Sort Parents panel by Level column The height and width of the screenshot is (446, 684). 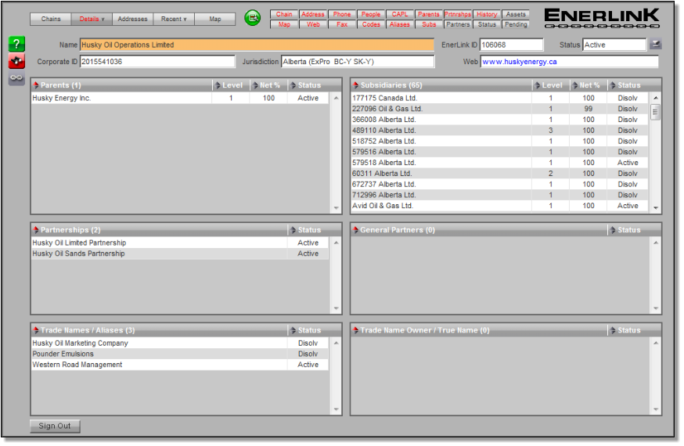pyautogui.click(x=231, y=85)
